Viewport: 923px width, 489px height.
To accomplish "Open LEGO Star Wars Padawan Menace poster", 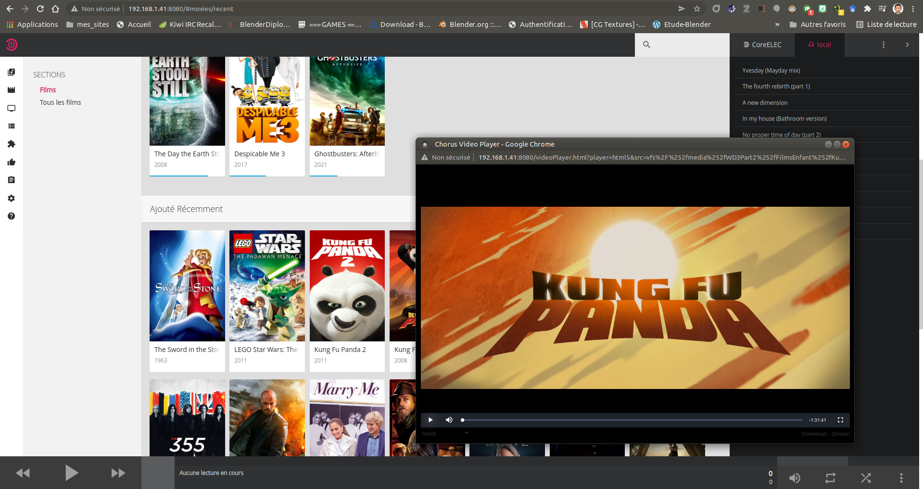I will [267, 286].
